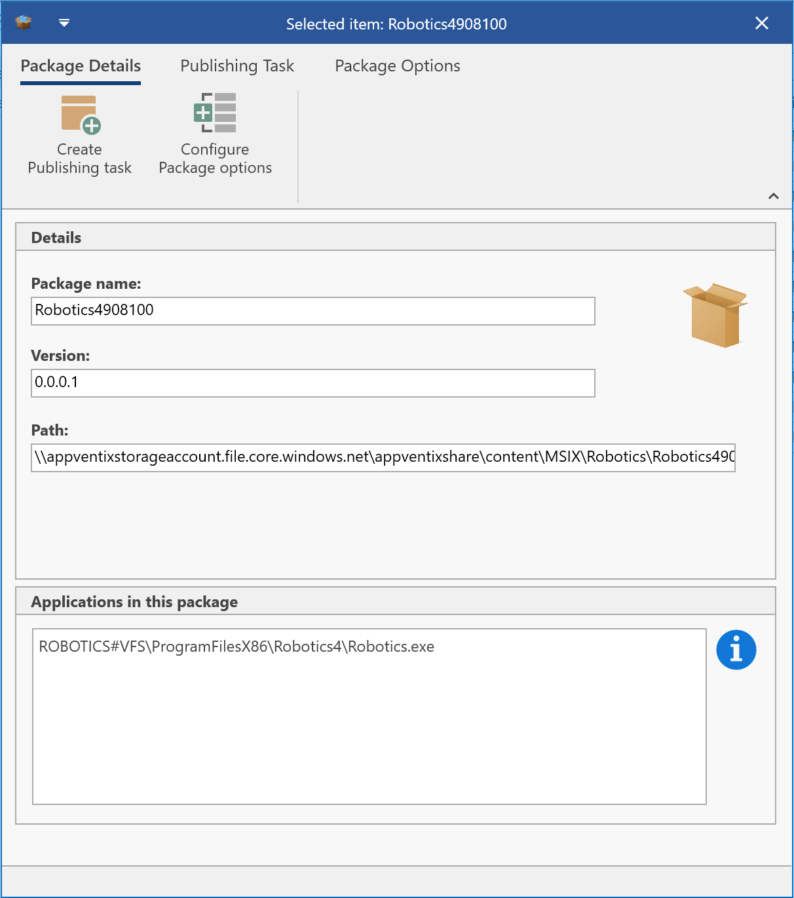Screen dimensions: 794x898
Task: Select the Package Details tab
Action: (81, 66)
